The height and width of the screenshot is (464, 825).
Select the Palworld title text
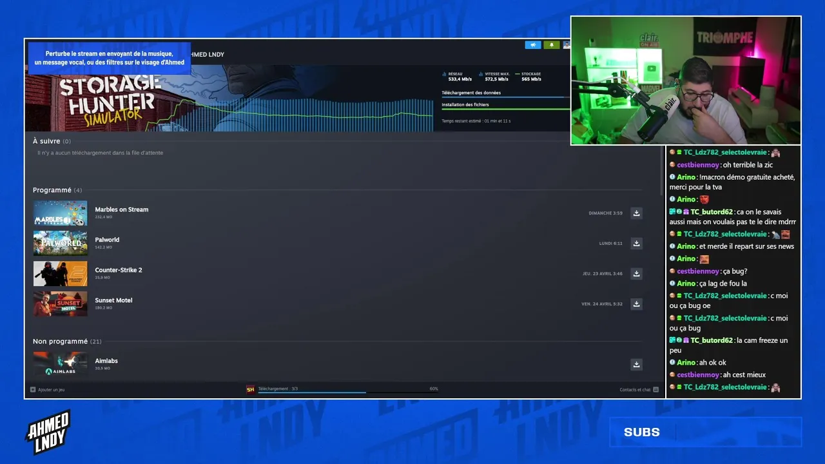click(x=107, y=240)
